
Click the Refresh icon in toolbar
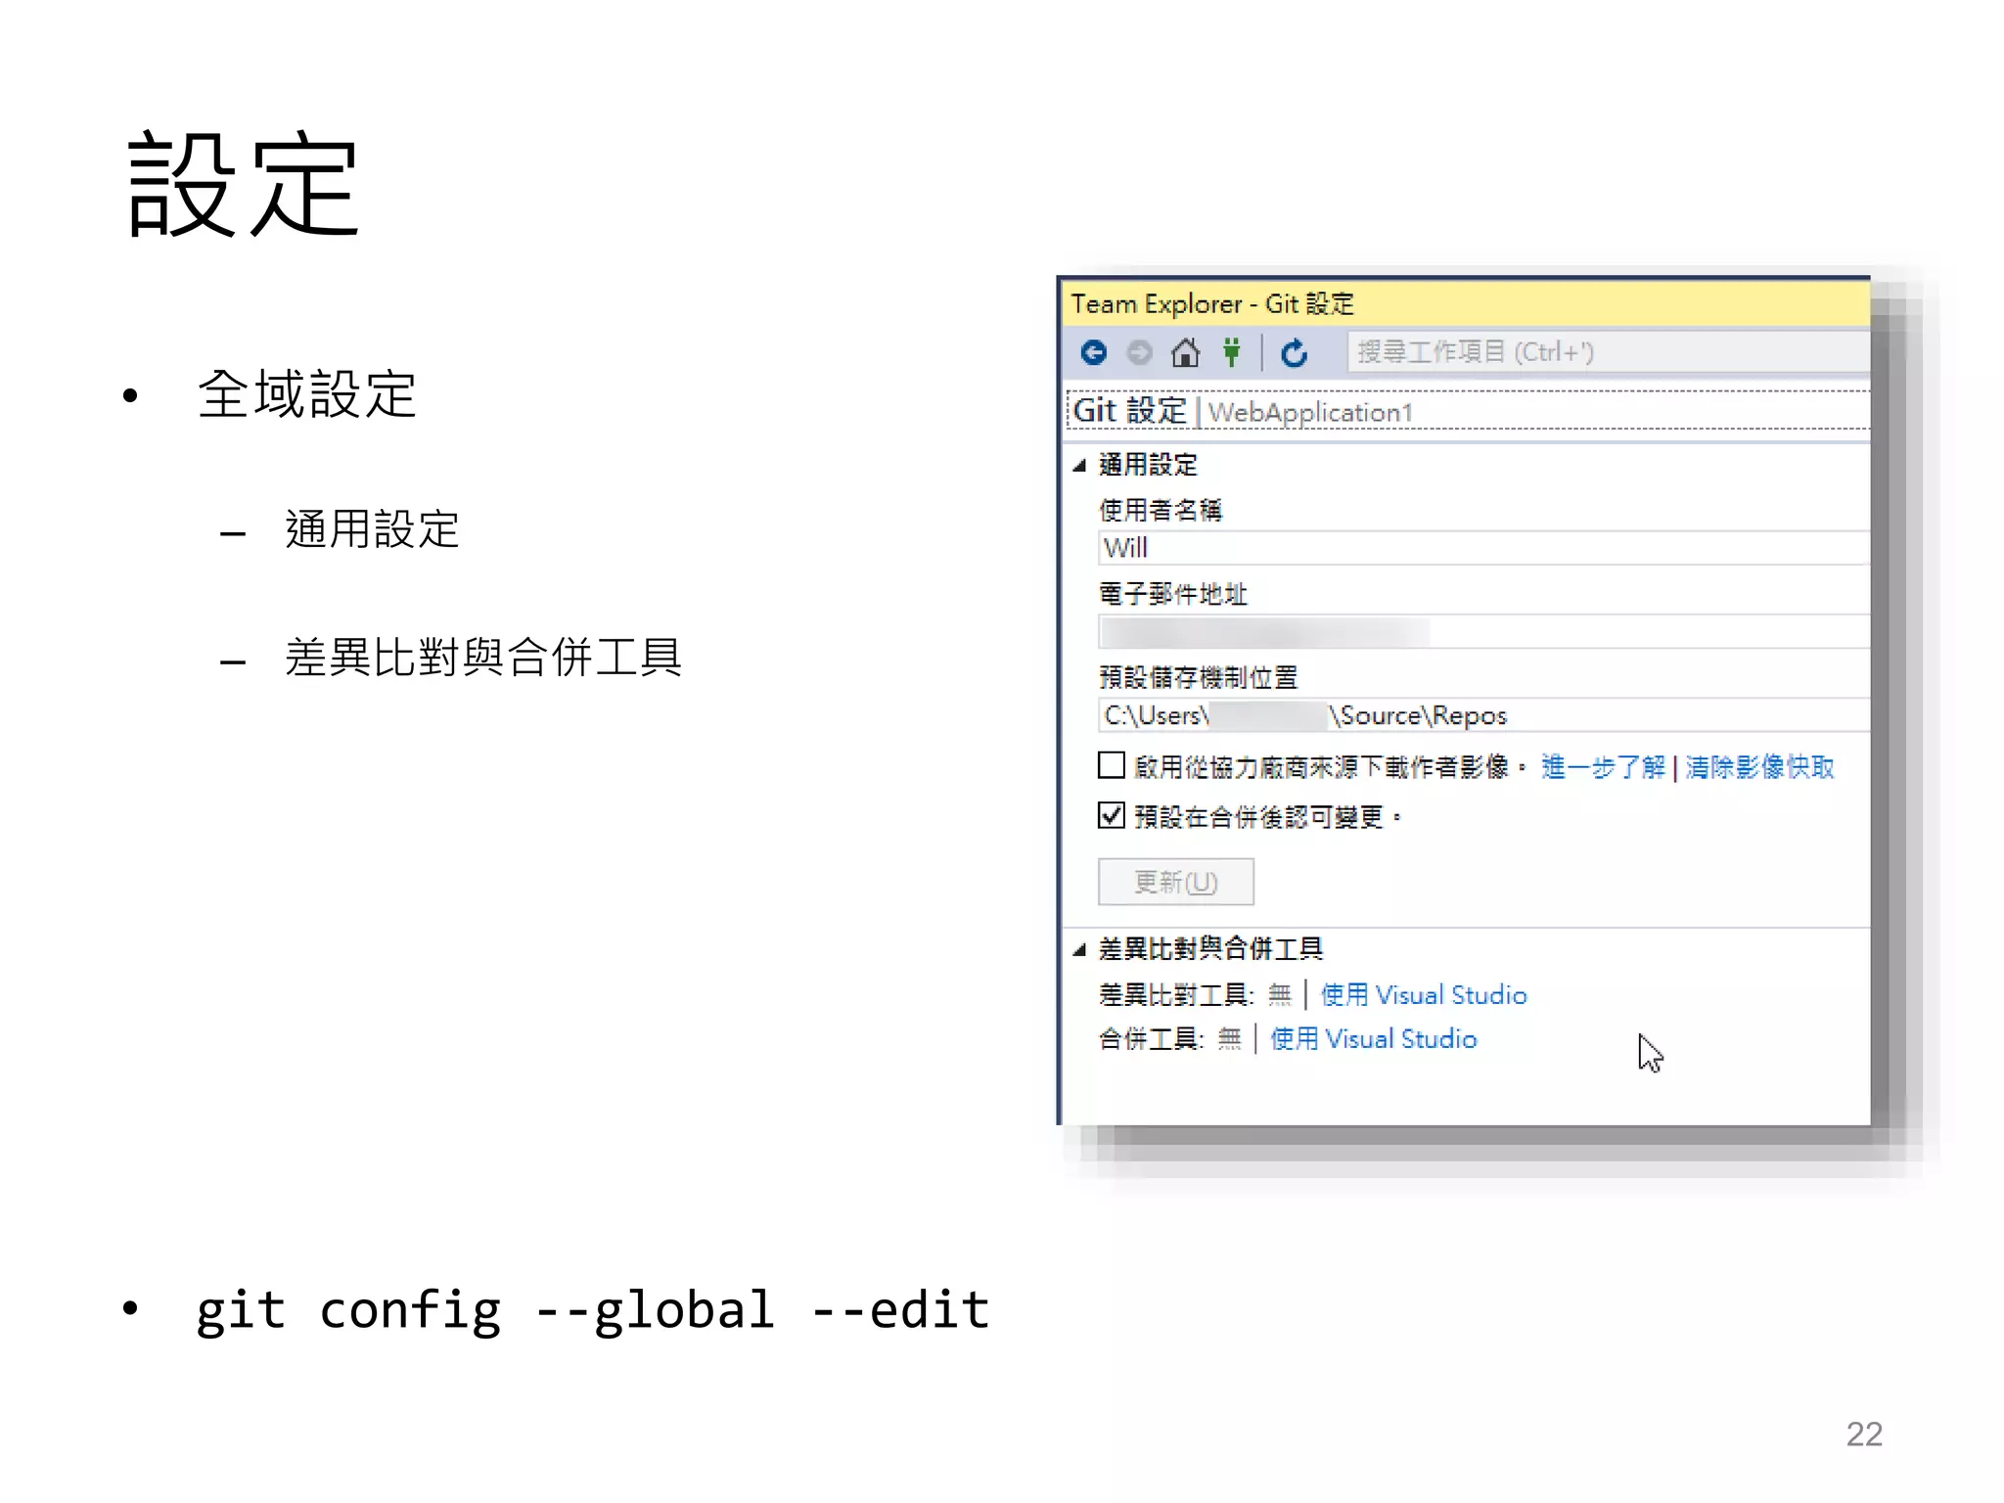[1295, 353]
